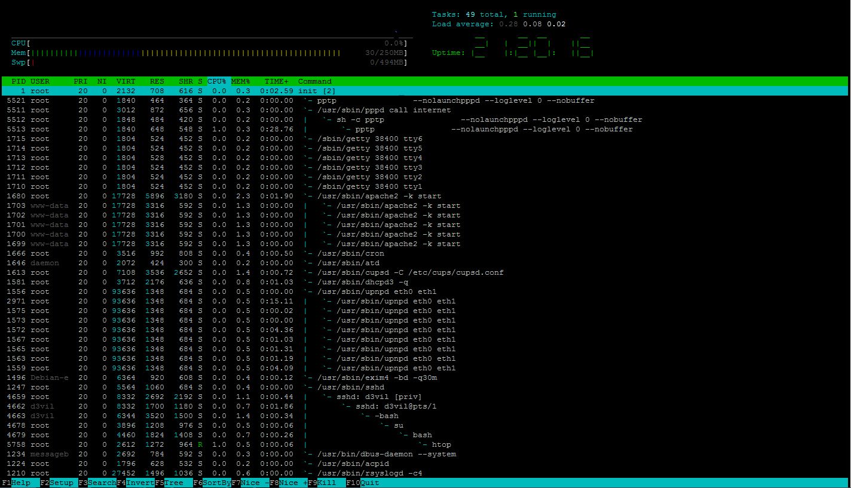Select parent apache2 process PID 1680
851x488 pixels.
[425, 196]
